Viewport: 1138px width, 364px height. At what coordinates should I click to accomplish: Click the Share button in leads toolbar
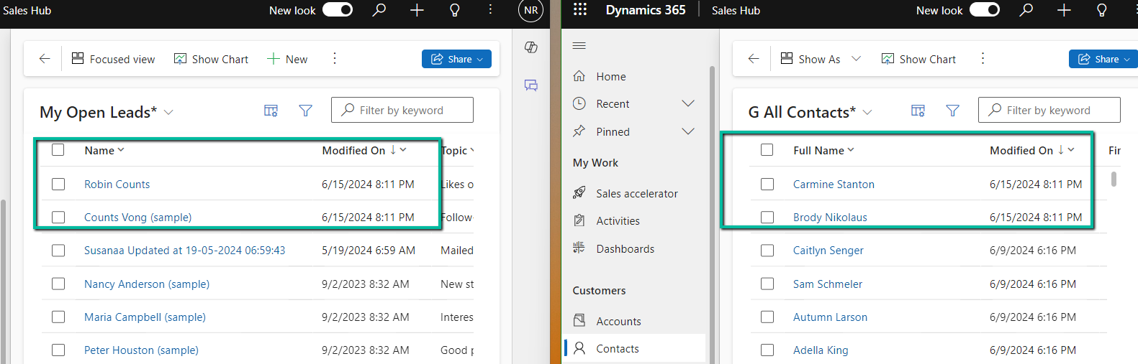[x=456, y=59]
